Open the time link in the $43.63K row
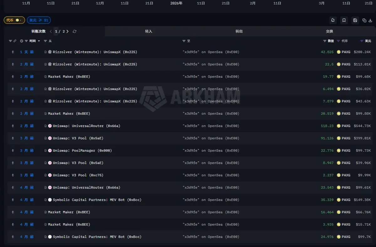This screenshot has height=247, width=376. pos(27,101)
